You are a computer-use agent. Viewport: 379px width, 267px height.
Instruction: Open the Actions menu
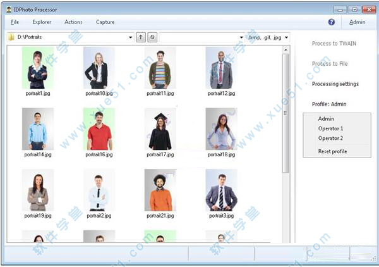pyautogui.click(x=73, y=22)
